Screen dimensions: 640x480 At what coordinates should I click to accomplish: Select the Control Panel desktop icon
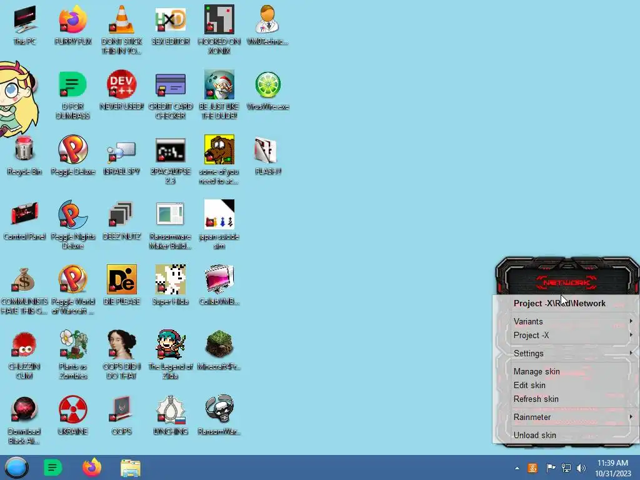(x=24, y=221)
